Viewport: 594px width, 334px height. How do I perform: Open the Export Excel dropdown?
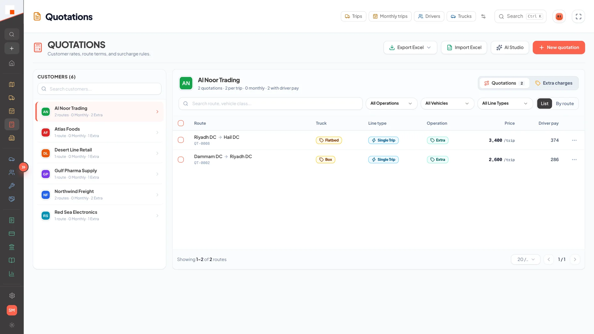pos(410,48)
